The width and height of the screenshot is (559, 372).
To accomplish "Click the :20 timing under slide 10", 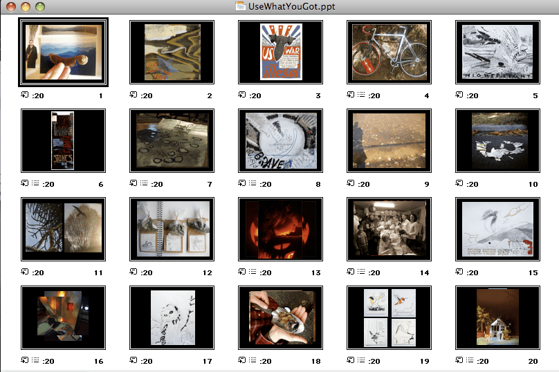I will pyautogui.click(x=473, y=184).
